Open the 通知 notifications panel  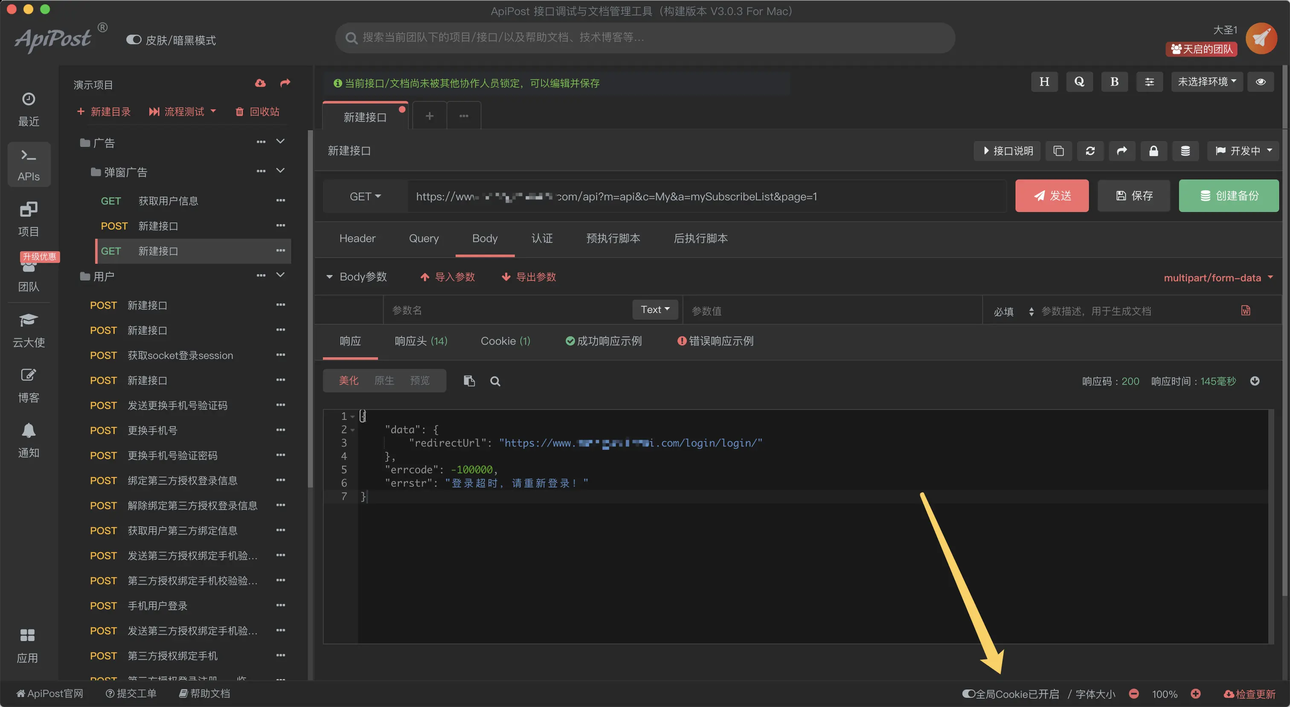29,439
